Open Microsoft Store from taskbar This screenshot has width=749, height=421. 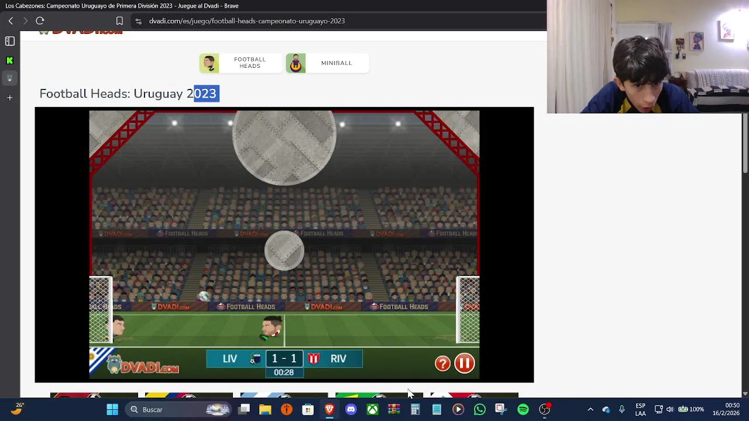(308, 409)
